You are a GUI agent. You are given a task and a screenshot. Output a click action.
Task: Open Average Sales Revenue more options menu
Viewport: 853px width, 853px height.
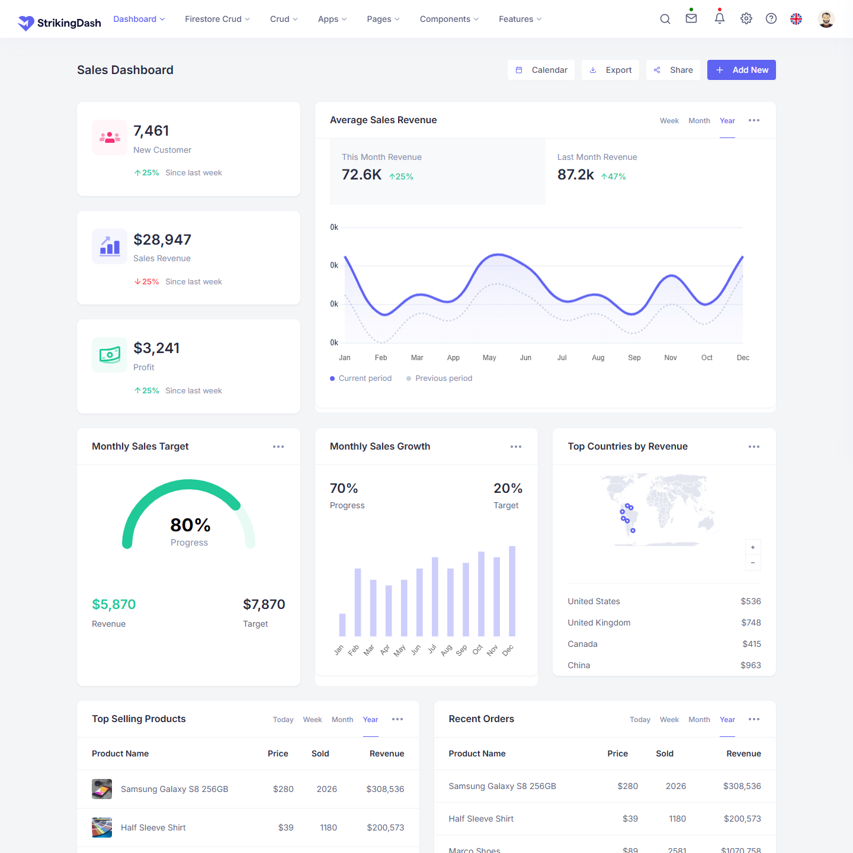click(754, 120)
